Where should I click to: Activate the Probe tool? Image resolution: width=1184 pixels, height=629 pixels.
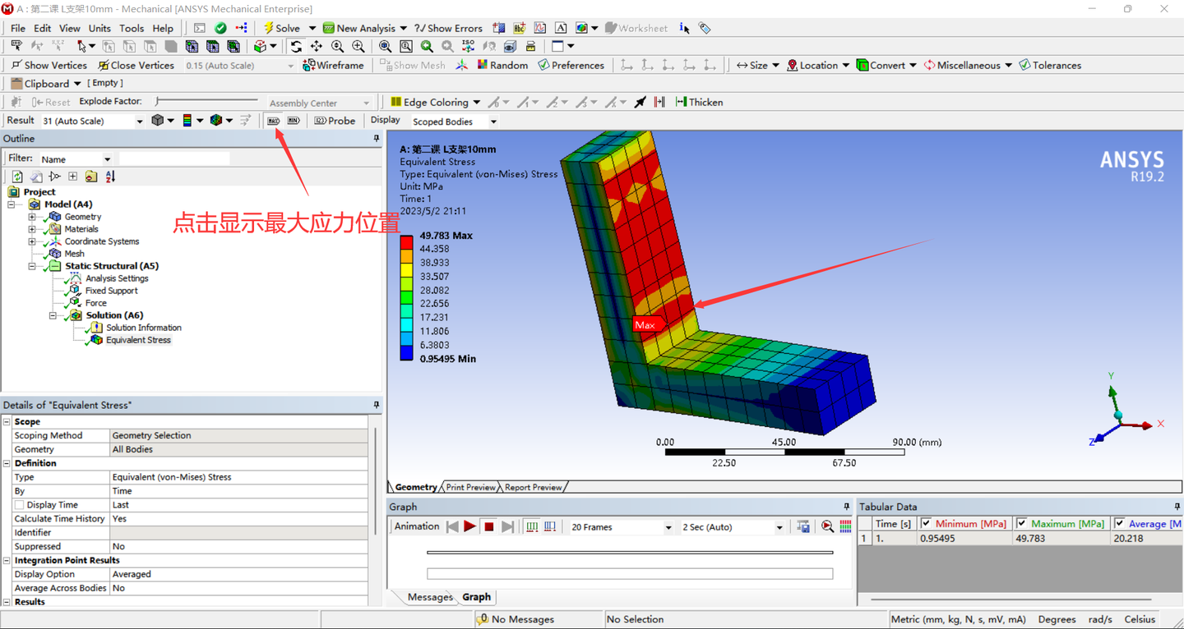tap(335, 120)
